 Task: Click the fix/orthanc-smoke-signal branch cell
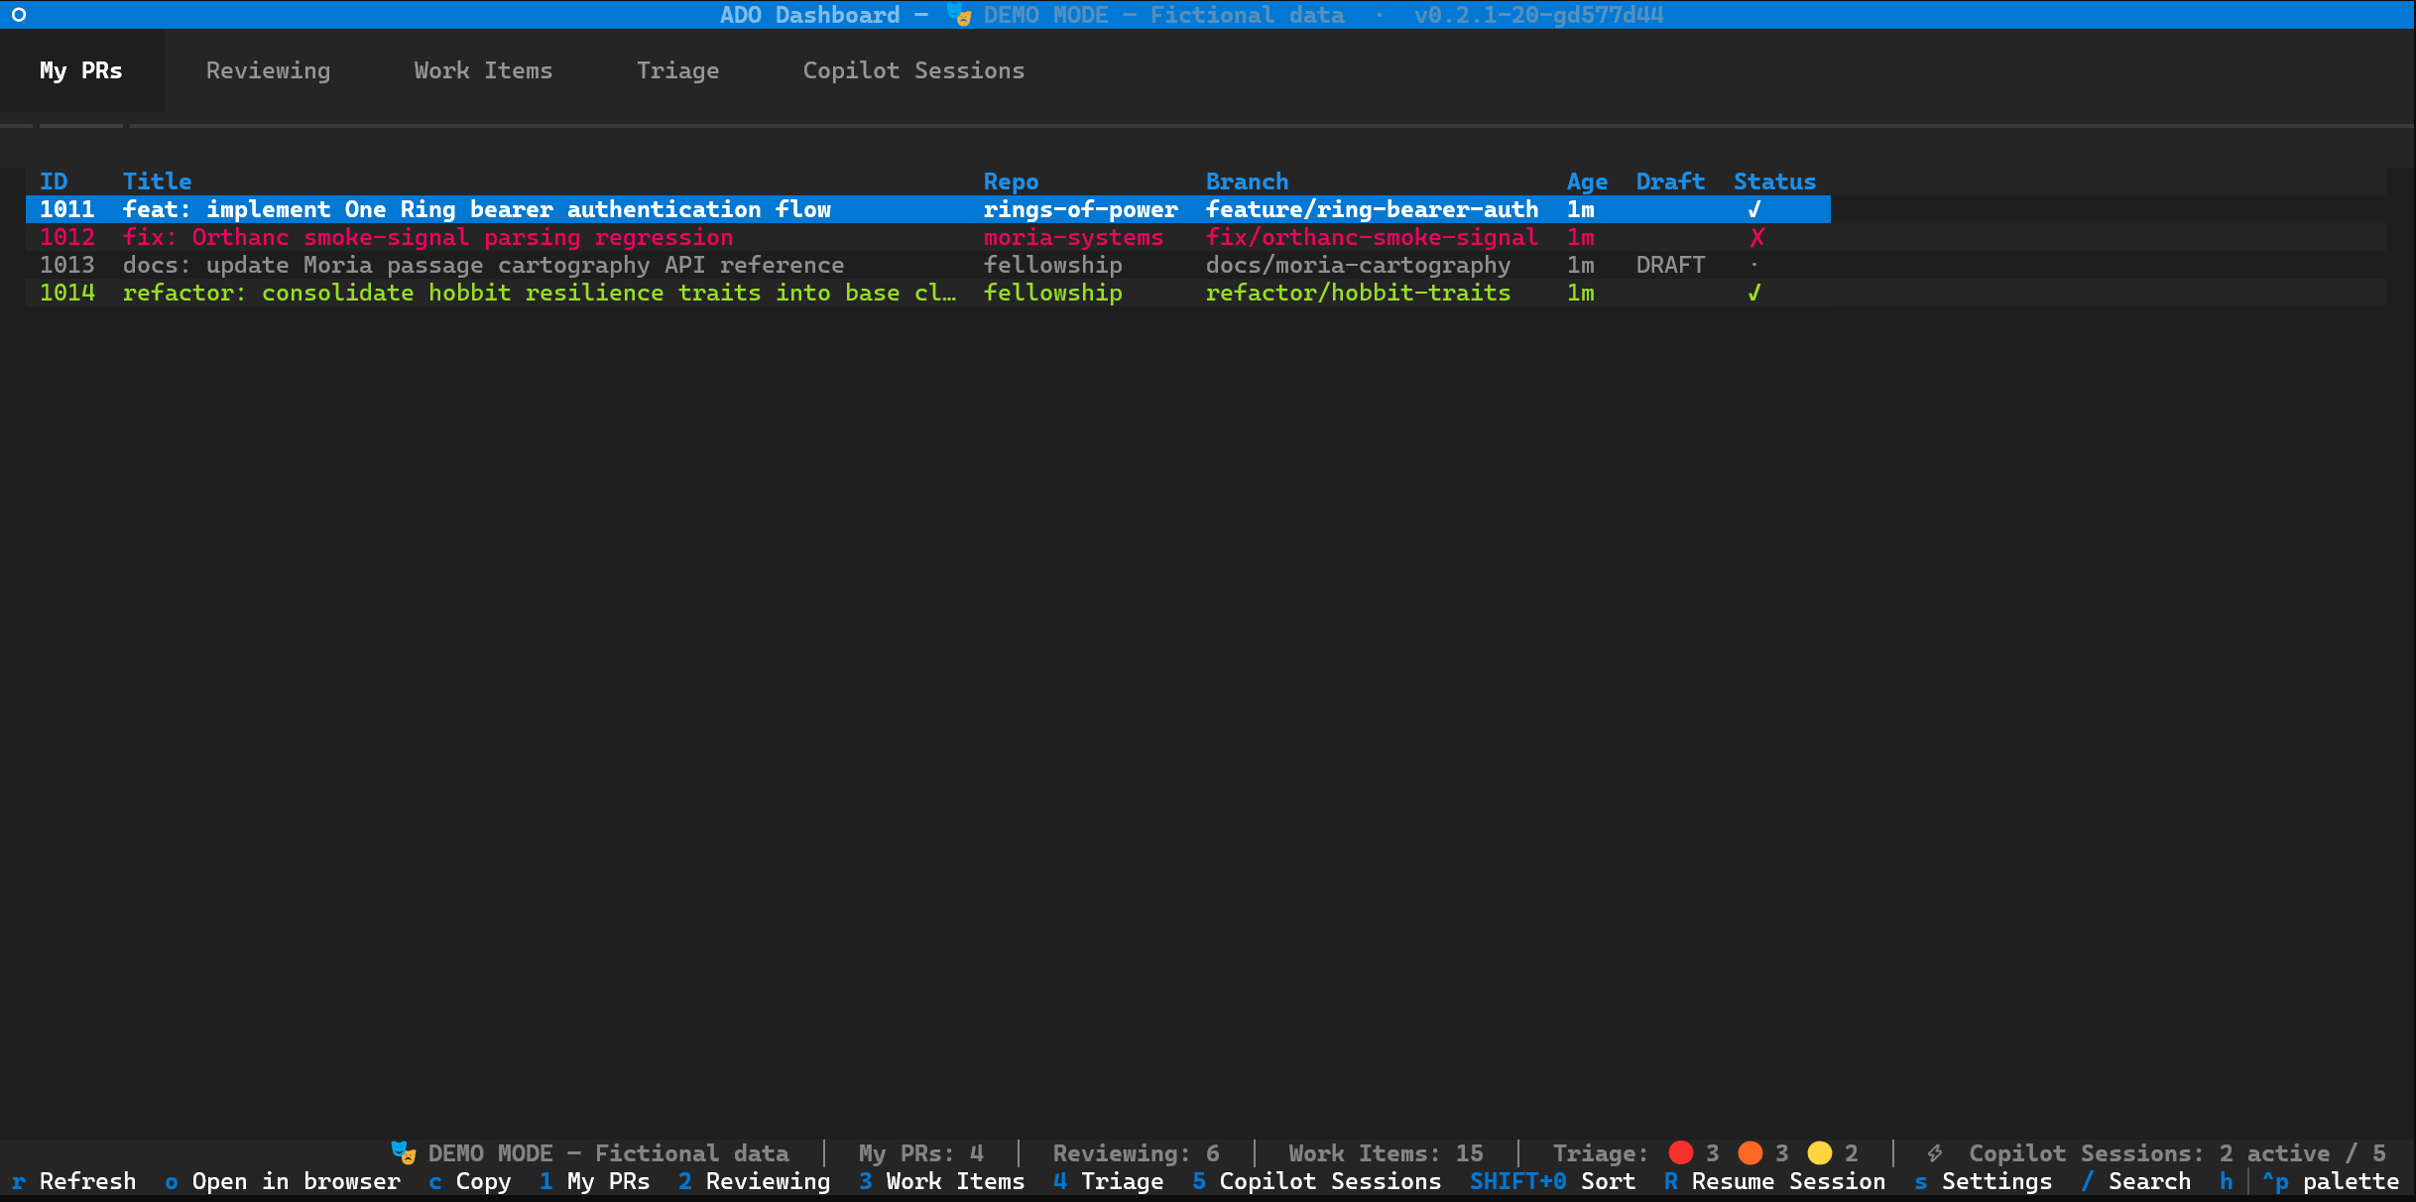click(1372, 237)
